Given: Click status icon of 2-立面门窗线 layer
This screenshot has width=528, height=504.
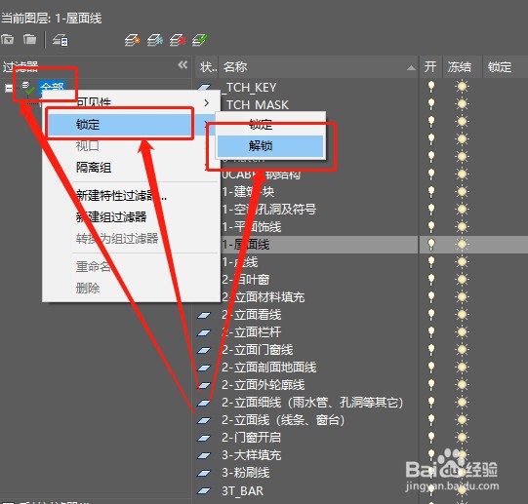Looking at the screenshot, I should point(204,350).
